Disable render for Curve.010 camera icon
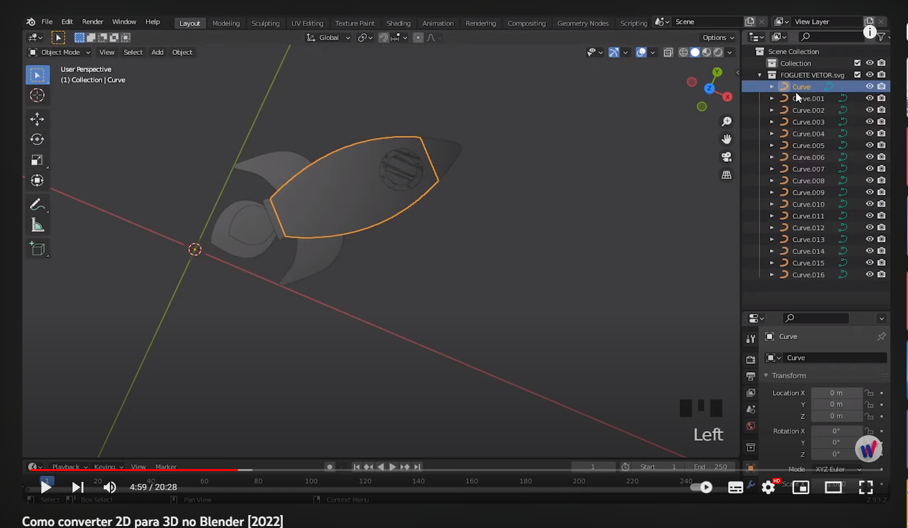Viewport: 908px width, 528px height. coord(882,204)
